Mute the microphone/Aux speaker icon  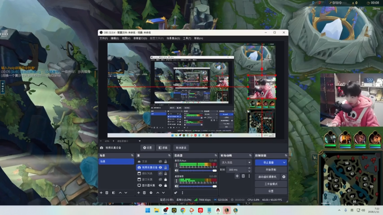(177, 171)
